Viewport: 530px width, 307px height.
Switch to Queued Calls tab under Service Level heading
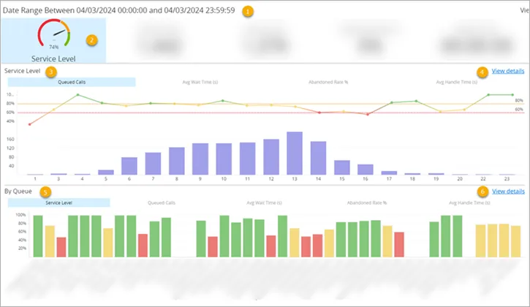click(72, 82)
